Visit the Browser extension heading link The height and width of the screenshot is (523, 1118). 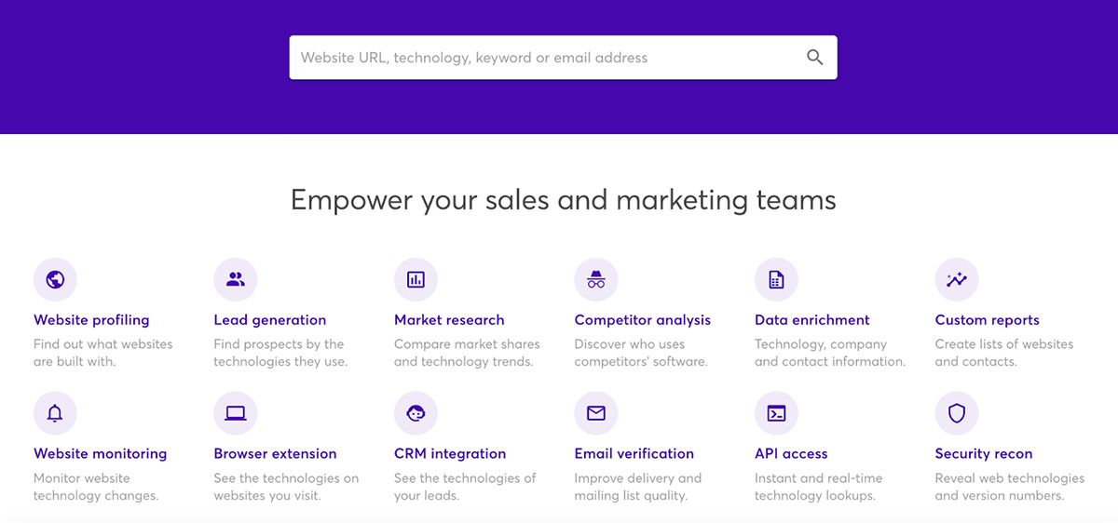[275, 454]
